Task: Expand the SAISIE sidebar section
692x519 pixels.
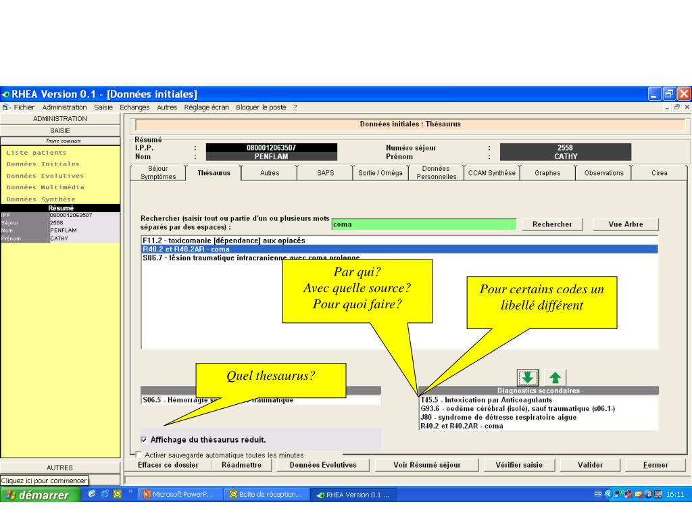Action: click(x=60, y=130)
